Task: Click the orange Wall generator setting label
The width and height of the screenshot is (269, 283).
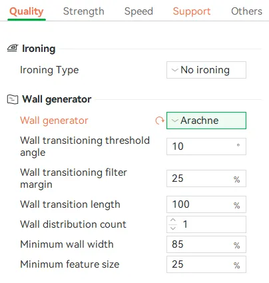Action: pyautogui.click(x=54, y=121)
